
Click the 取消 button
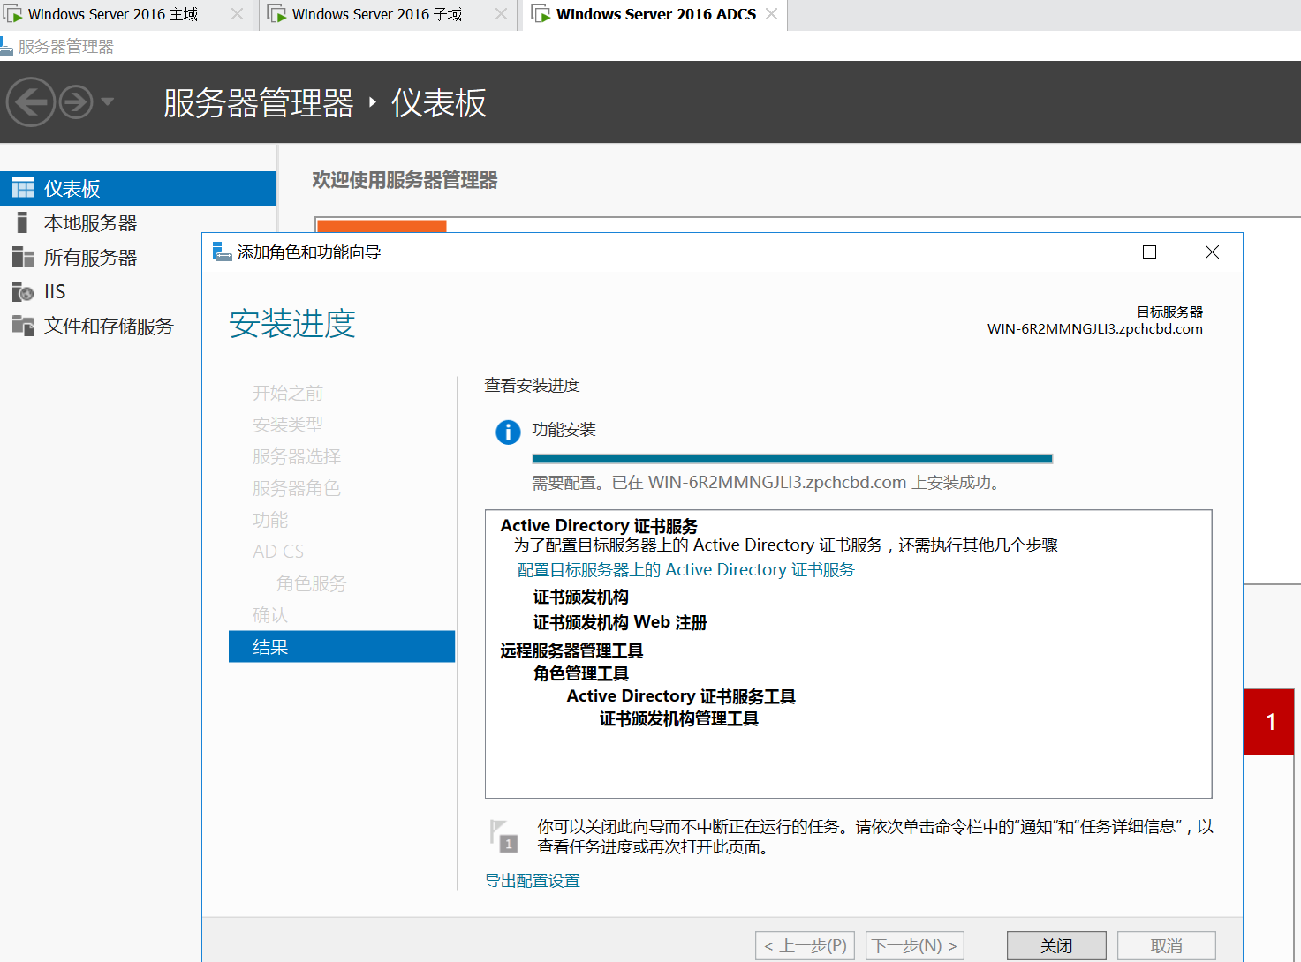[x=1167, y=946]
